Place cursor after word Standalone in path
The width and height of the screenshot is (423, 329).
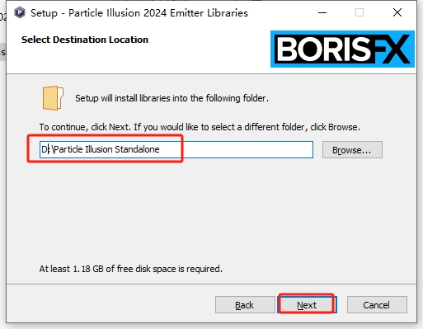click(160, 149)
